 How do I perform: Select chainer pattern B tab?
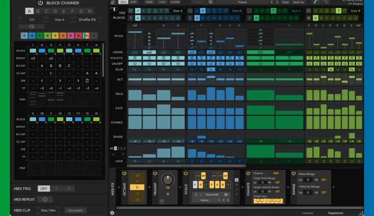pyautogui.click(x=38, y=11)
